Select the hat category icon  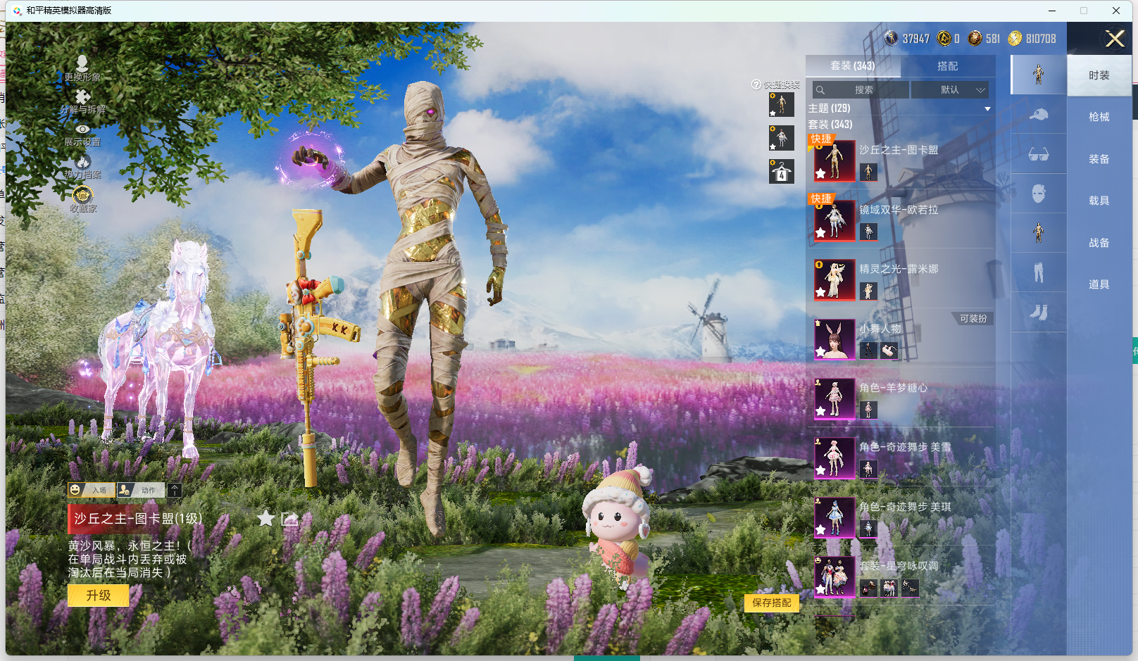[x=1038, y=115]
